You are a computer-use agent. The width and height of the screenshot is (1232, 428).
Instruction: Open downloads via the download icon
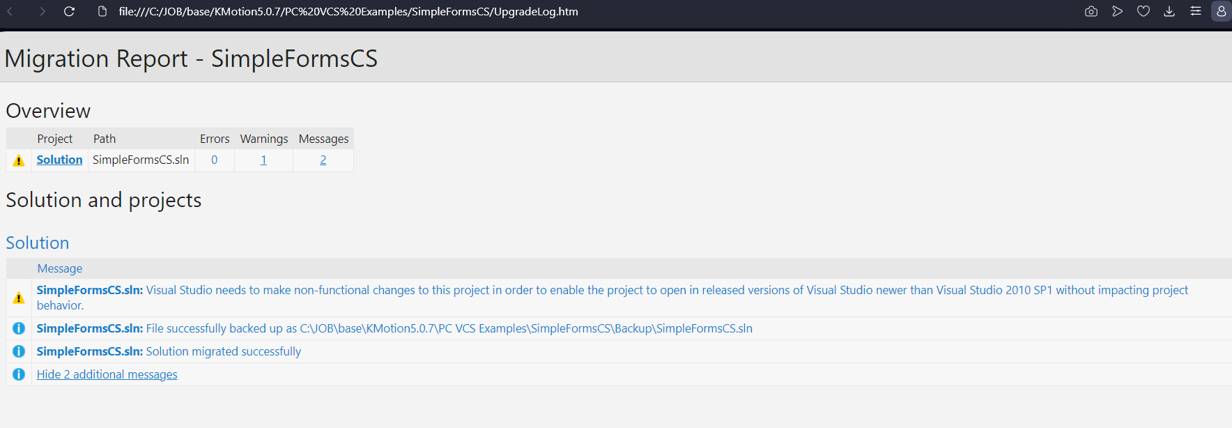point(1169,11)
